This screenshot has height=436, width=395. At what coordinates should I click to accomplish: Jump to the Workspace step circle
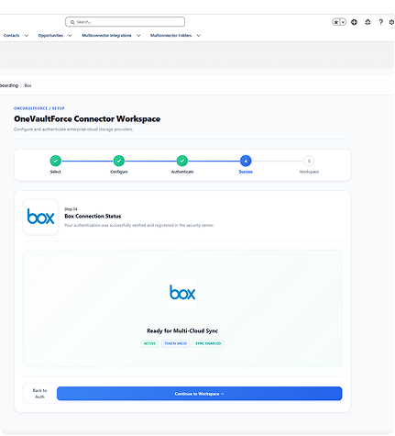point(309,161)
